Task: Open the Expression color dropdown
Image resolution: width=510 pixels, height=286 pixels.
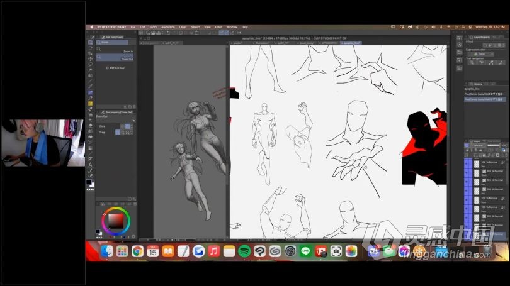Action: coord(480,54)
